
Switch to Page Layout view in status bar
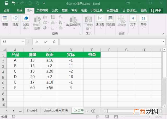(107, 117)
